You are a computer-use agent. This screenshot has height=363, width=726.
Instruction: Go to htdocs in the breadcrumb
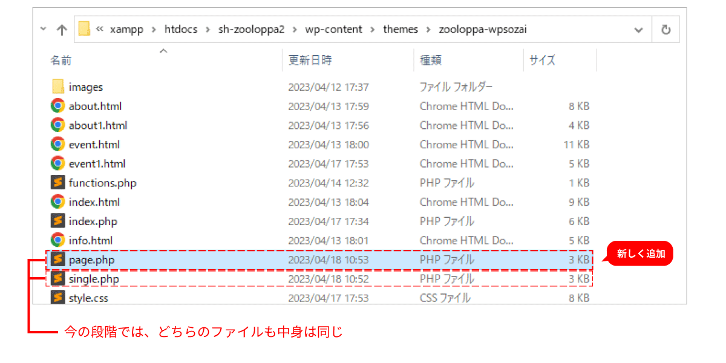click(x=181, y=29)
